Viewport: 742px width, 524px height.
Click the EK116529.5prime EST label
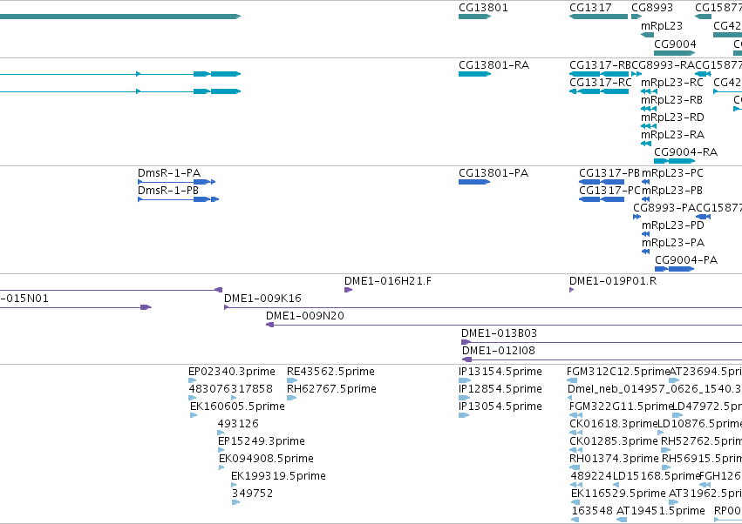(x=618, y=494)
